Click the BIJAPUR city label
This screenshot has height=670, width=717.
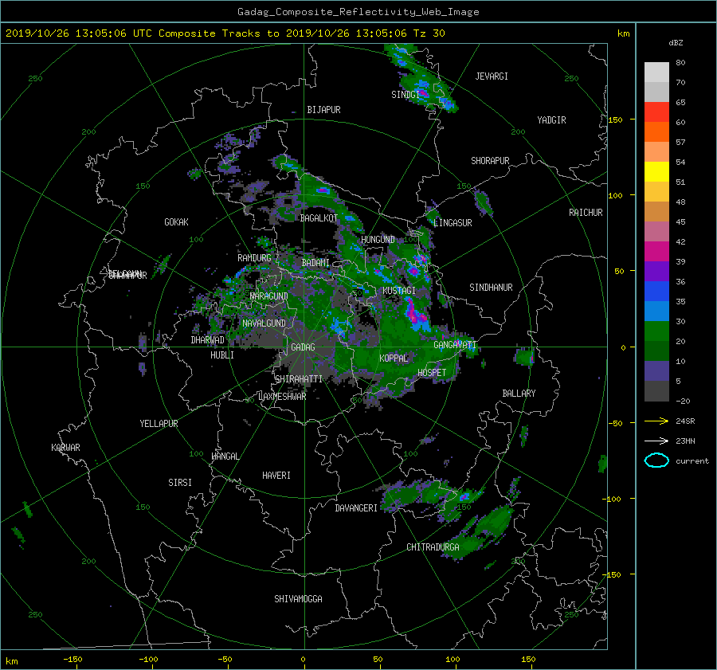point(323,110)
